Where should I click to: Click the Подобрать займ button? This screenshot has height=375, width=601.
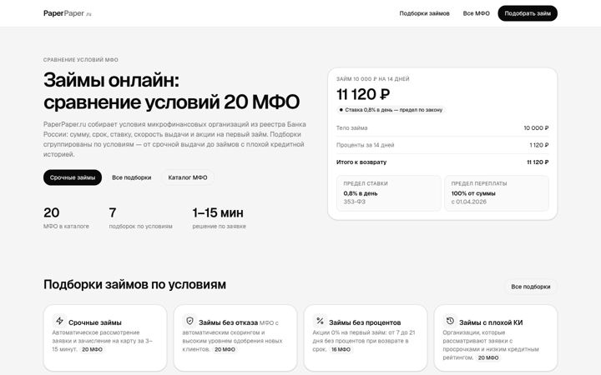click(x=528, y=13)
